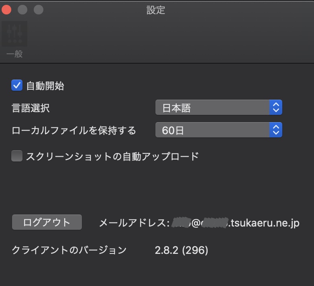Open the 一般 (General) sliders icon
This screenshot has width=314, height=286.
[15, 34]
